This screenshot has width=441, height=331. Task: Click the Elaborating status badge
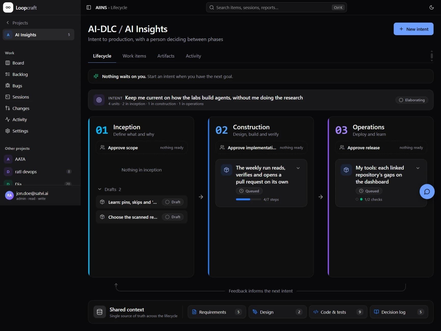(x=412, y=100)
